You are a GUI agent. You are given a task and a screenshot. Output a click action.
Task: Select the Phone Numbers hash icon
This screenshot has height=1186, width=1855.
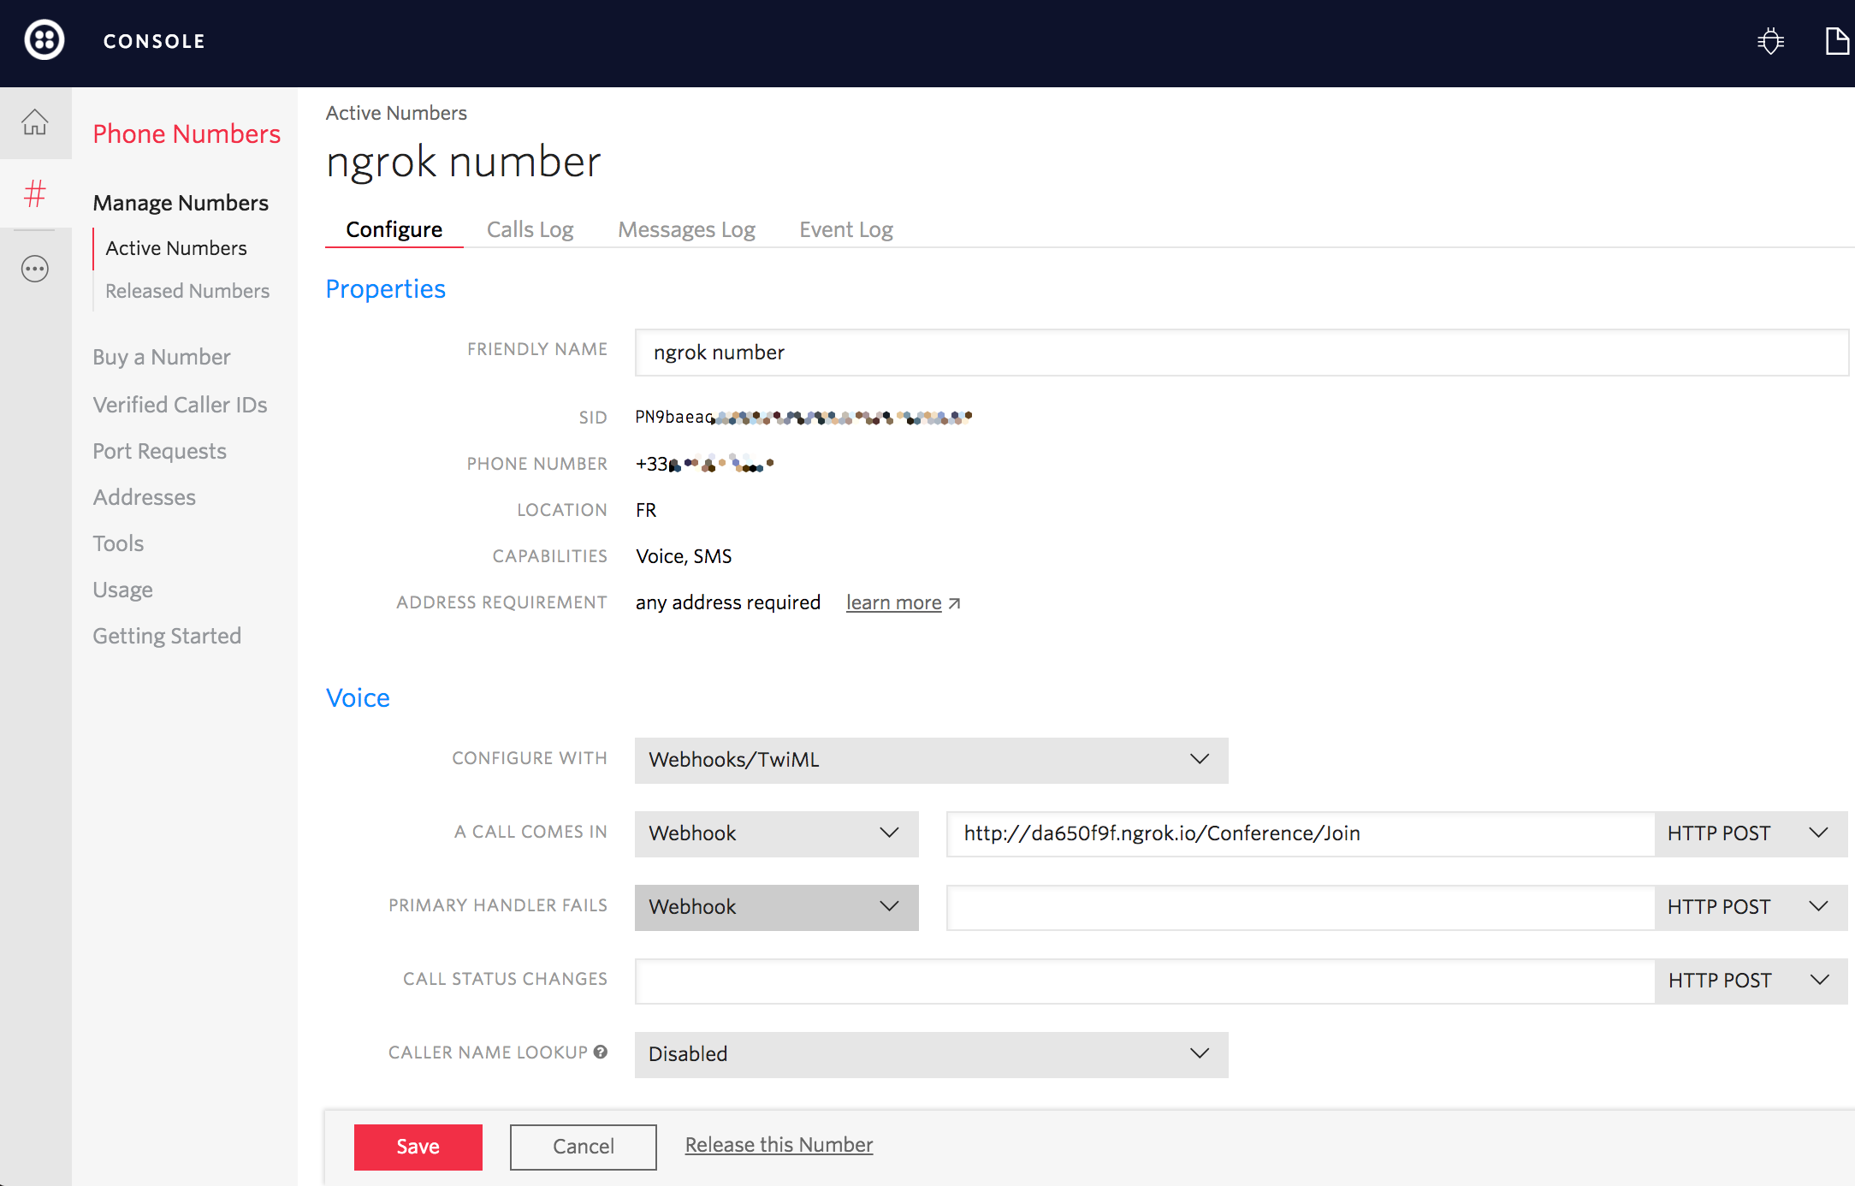pyautogui.click(x=35, y=193)
